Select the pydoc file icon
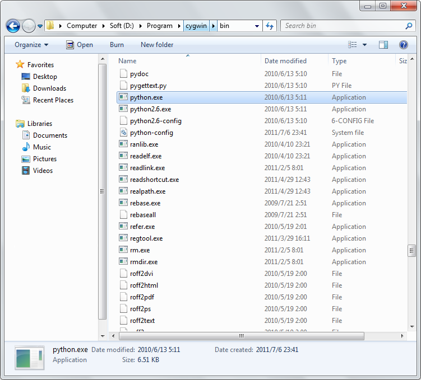 [123, 74]
